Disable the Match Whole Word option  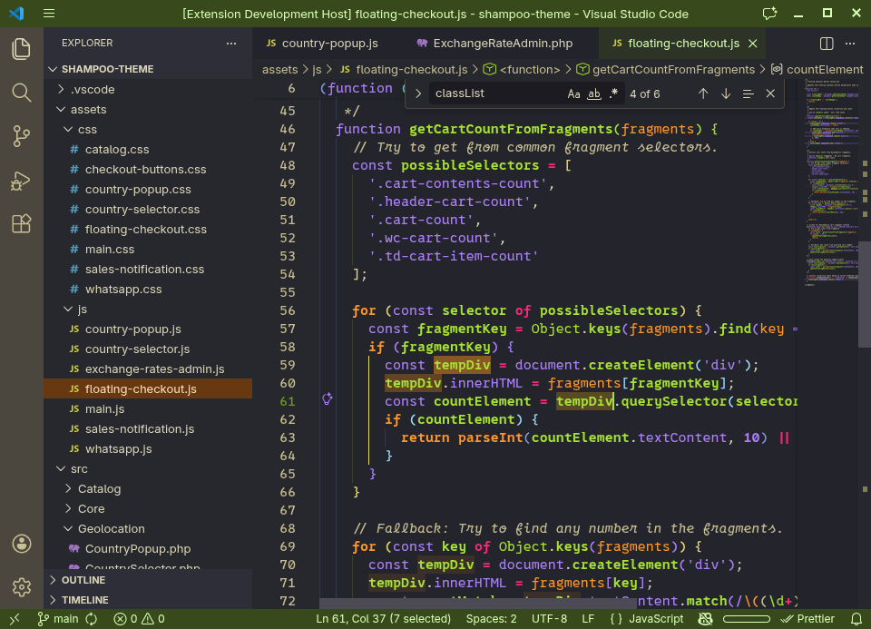pyautogui.click(x=593, y=93)
